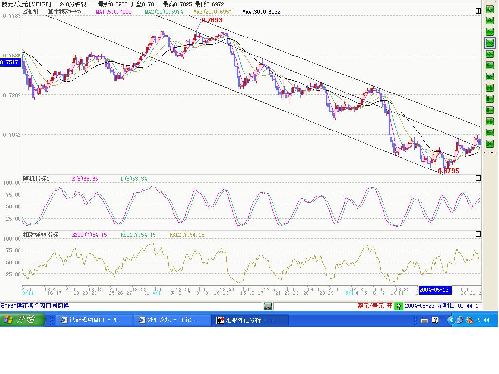Click the red 0.7693 high-price label
Viewport: 499px width, 374px height.
(x=212, y=20)
